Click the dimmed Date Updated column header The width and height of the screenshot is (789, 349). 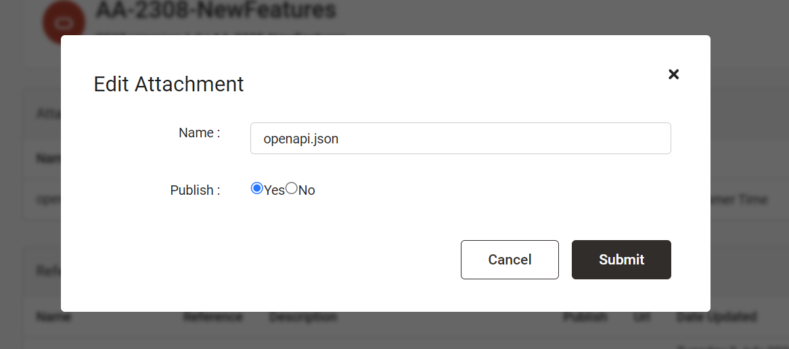[716, 317]
